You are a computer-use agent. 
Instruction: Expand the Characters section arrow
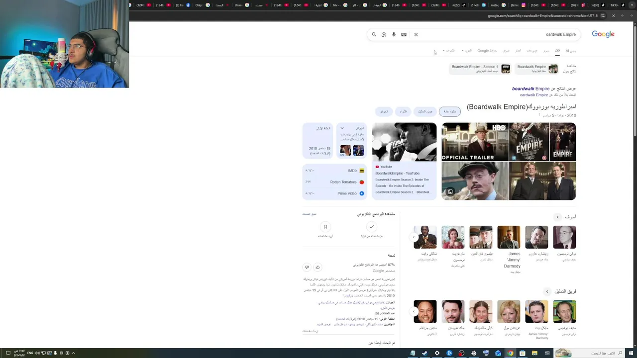click(557, 217)
